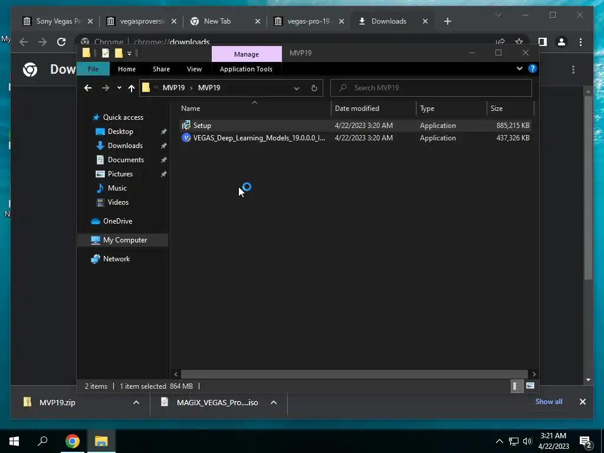The image size is (604, 453).
Task: Toggle Chrome side panel icon
Action: point(543,42)
